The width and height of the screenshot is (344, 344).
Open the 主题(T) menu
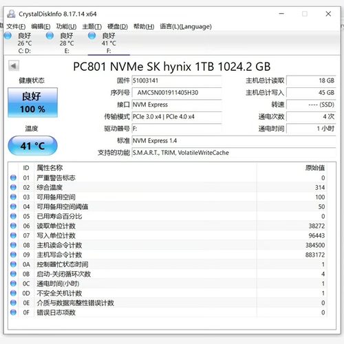coord(92,27)
